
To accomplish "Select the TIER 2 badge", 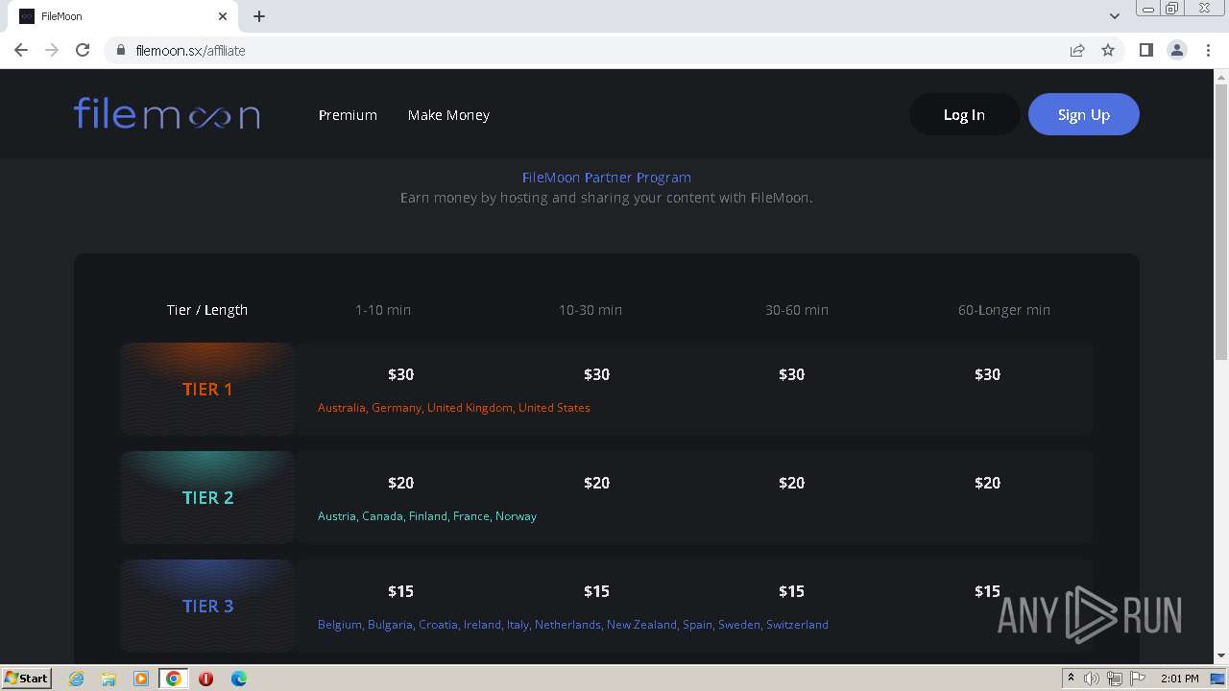I will coord(207,497).
